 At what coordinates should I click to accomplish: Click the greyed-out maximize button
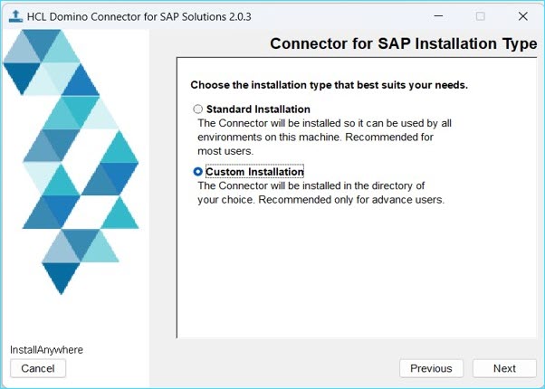[x=480, y=16]
